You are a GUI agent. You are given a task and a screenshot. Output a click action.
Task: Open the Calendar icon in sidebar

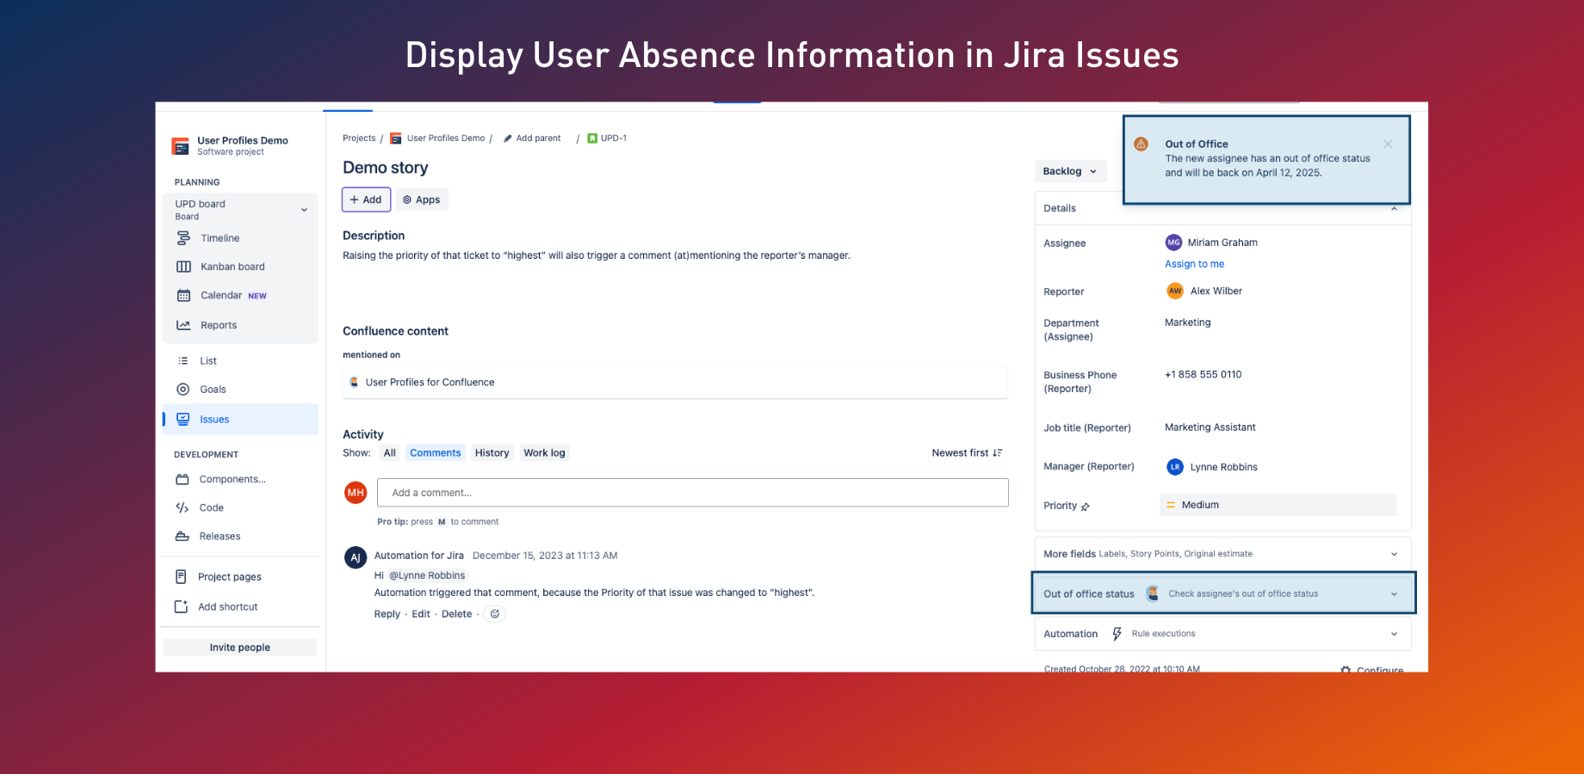(x=183, y=296)
